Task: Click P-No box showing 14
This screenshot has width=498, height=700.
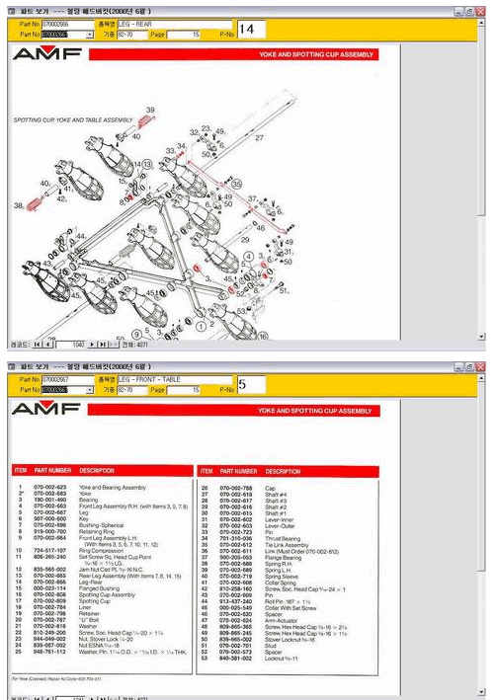Action: pos(251,29)
